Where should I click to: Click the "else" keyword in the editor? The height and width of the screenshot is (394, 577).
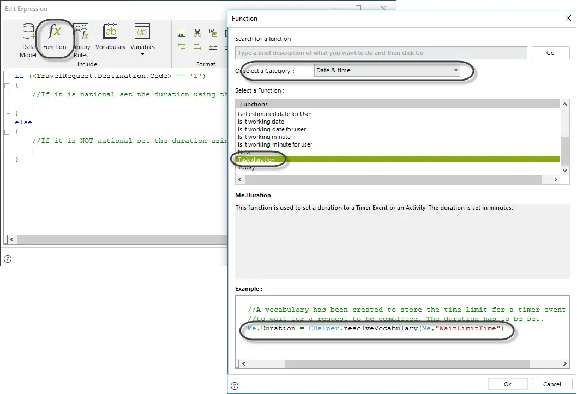pyautogui.click(x=23, y=122)
